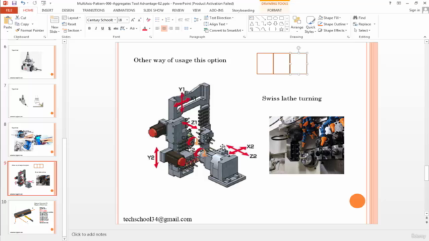The height and width of the screenshot is (241, 429).
Task: Open the FILE tab
Action: coord(9,10)
